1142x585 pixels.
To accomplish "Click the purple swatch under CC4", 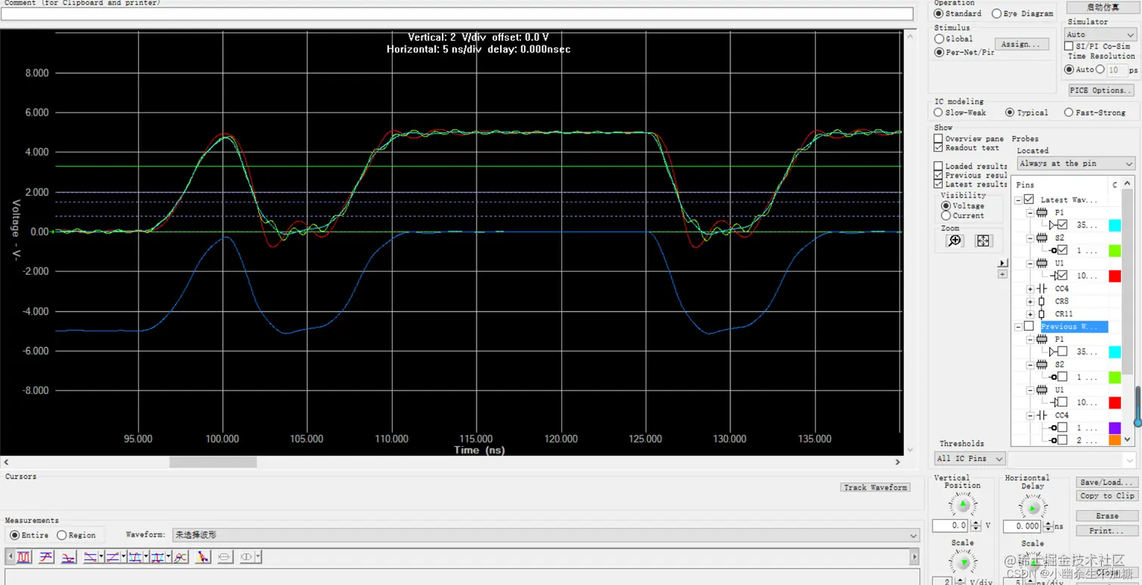I will 1115,428.
